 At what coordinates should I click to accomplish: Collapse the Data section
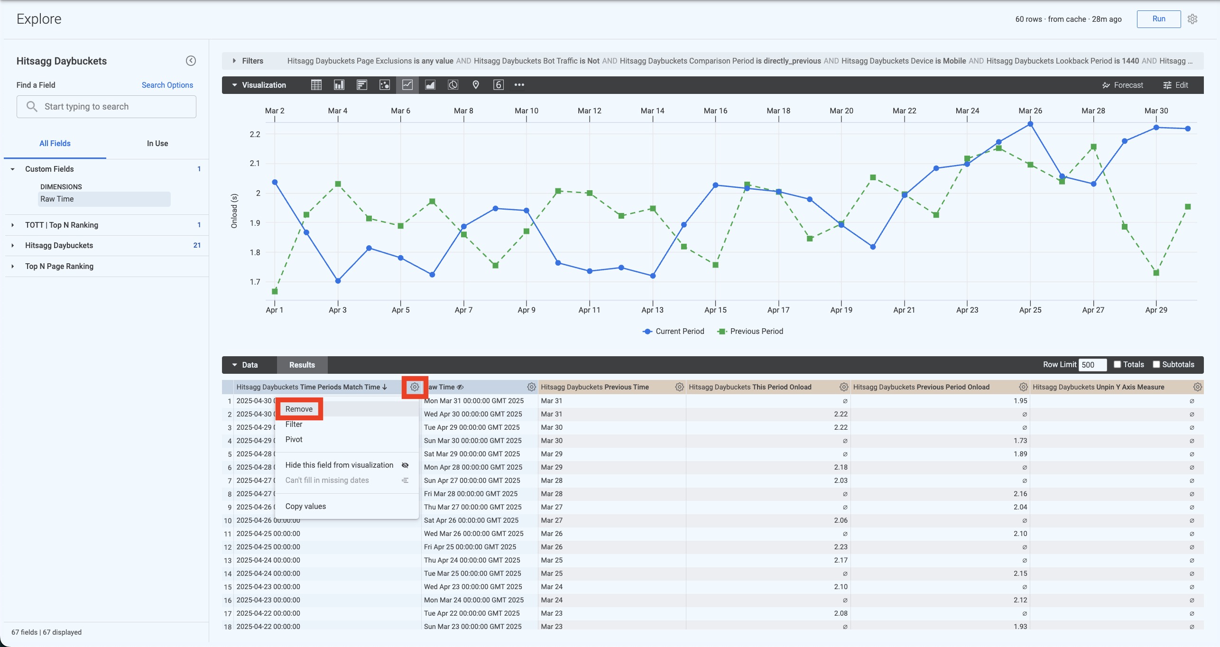pyautogui.click(x=234, y=365)
